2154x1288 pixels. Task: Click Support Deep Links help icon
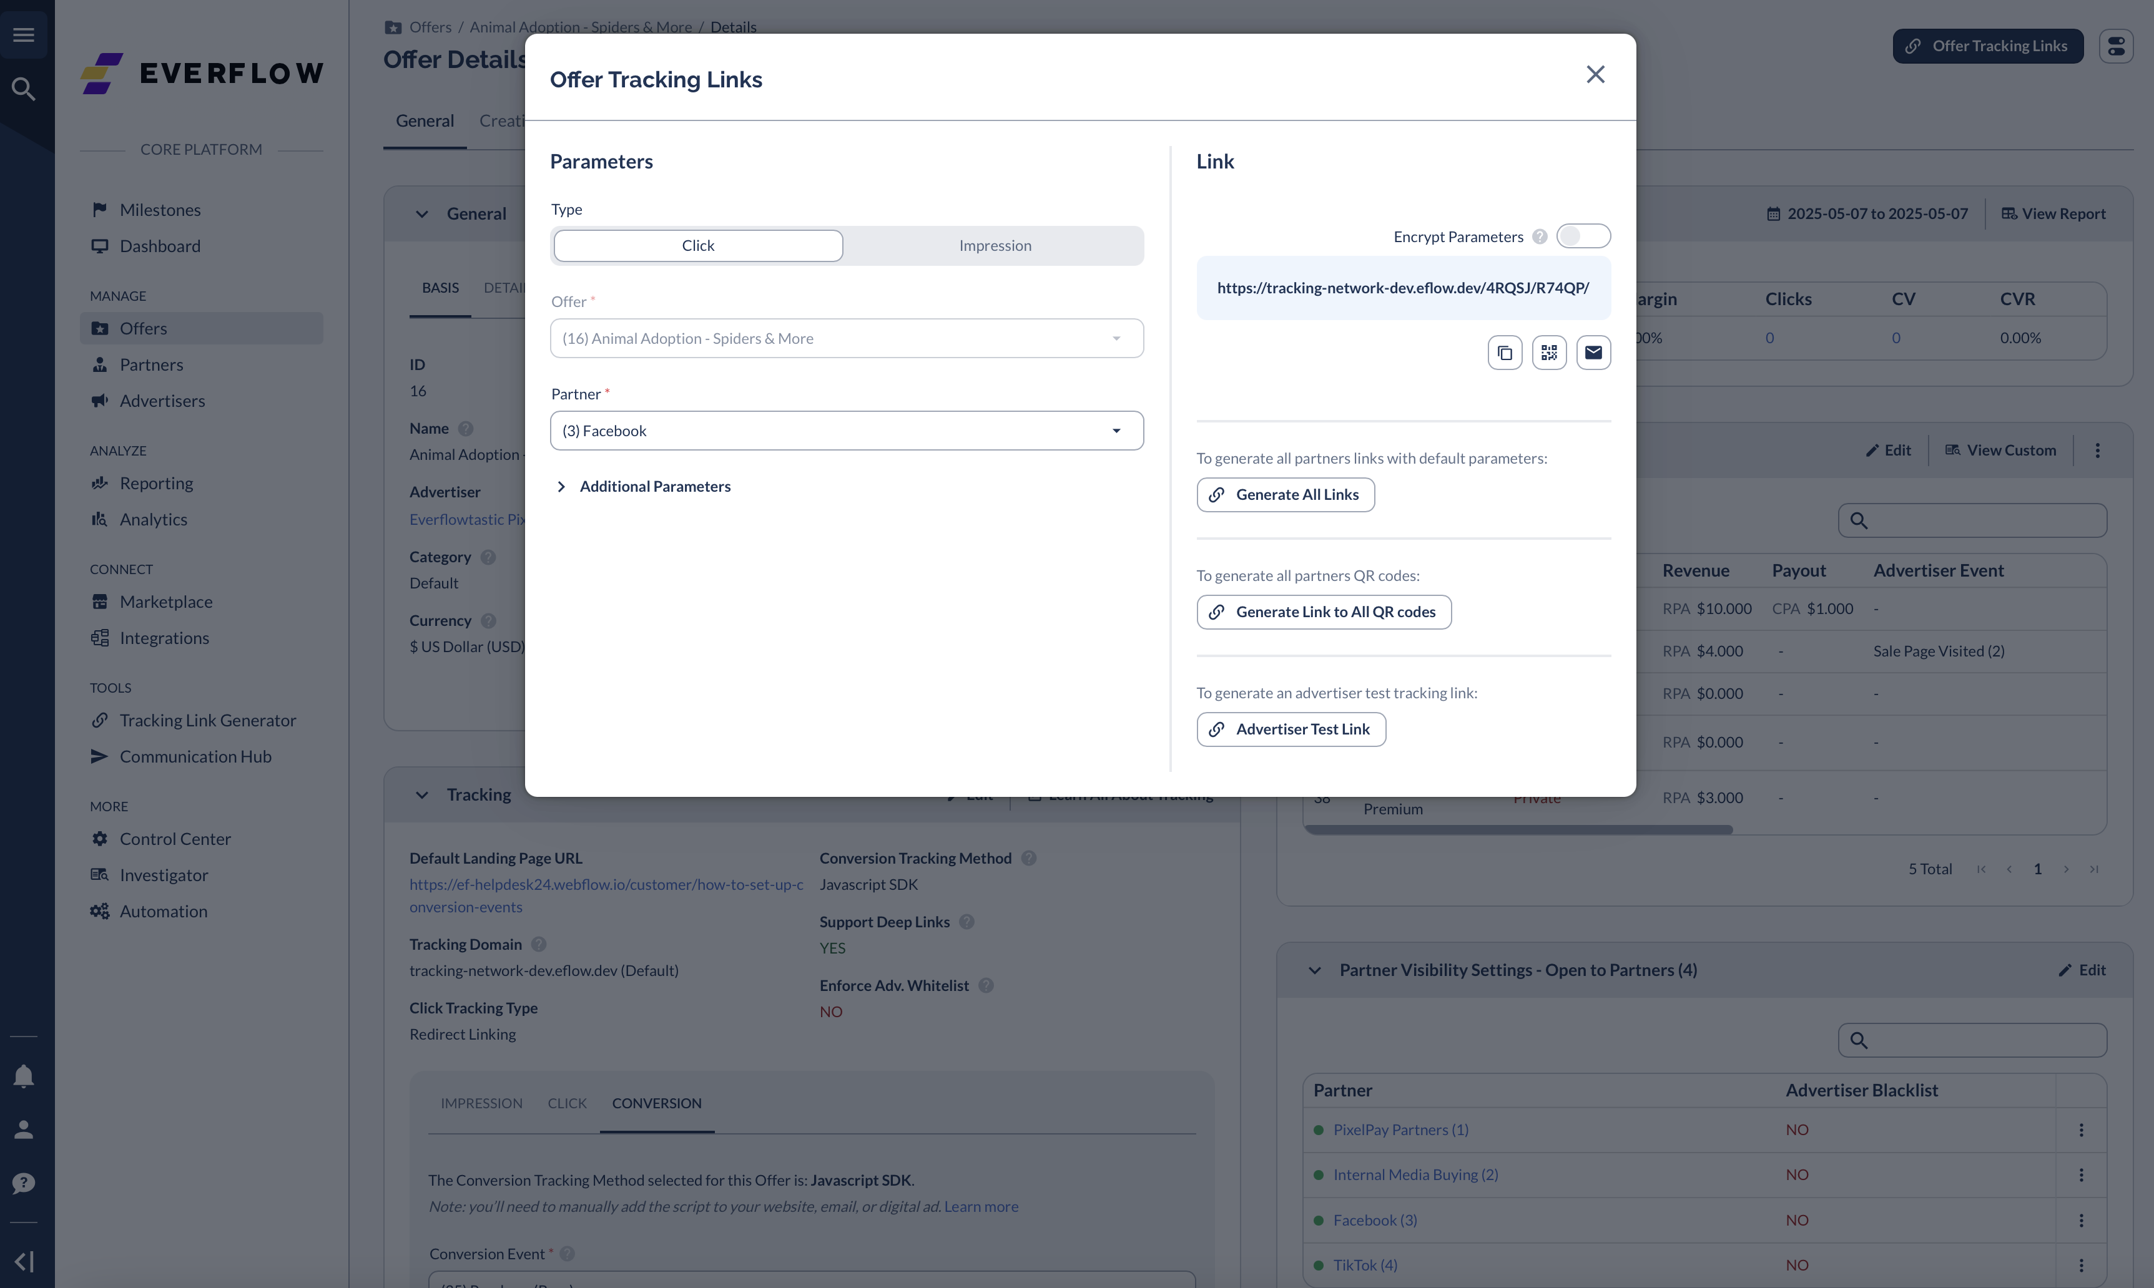coord(966,922)
